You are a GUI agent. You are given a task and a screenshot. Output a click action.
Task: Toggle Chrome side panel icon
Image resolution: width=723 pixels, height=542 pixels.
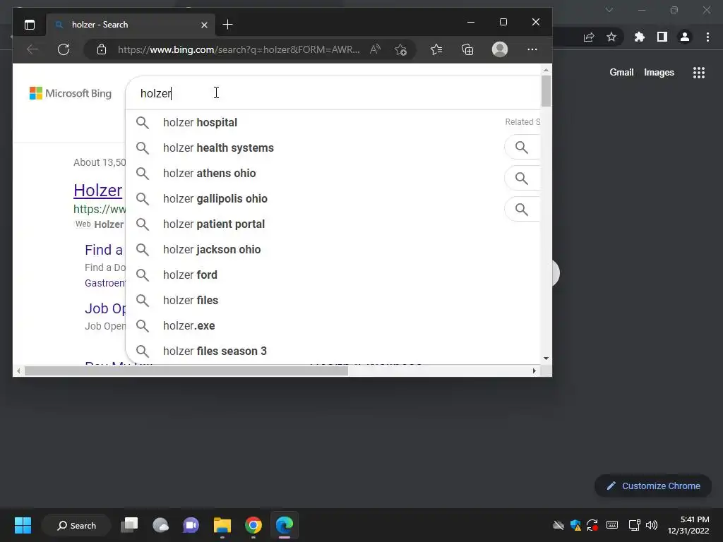[662, 37]
